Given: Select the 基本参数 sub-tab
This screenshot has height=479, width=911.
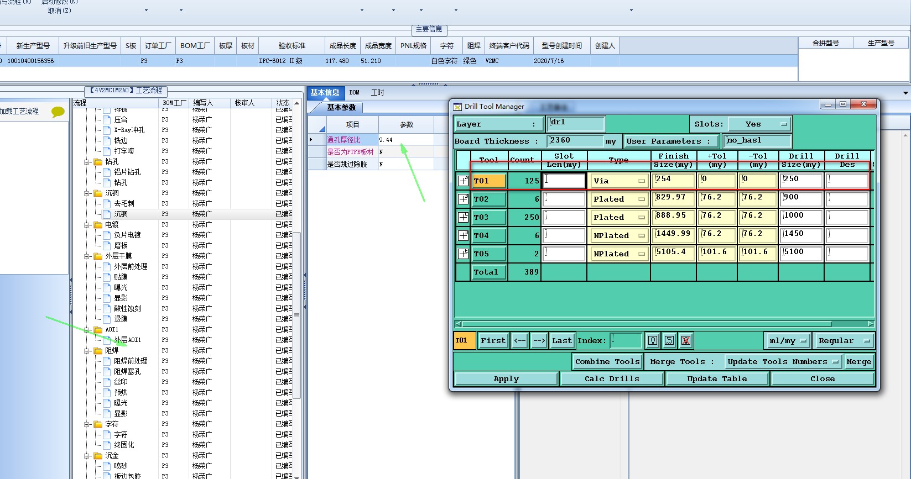Looking at the screenshot, I should (x=341, y=107).
